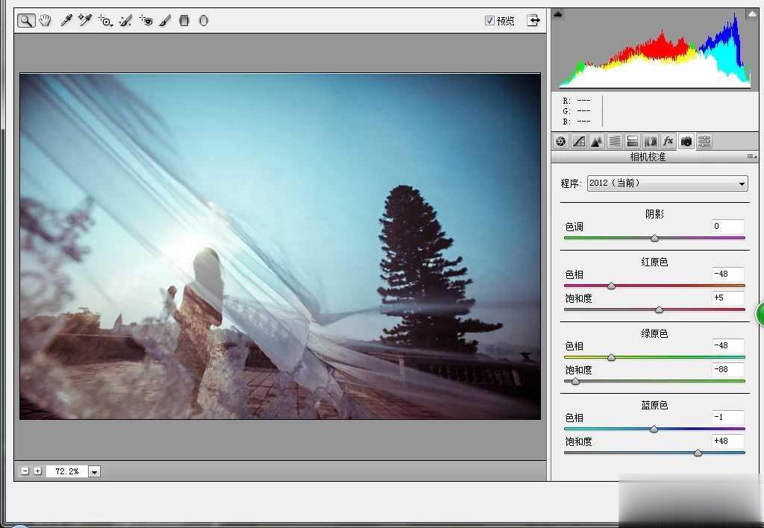Click the zoom out minus button
This screenshot has height=528, width=764.
point(25,471)
